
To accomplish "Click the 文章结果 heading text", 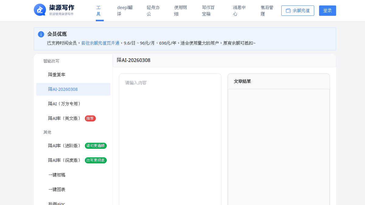I will (x=242, y=81).
